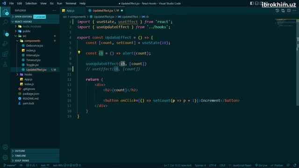299x168 pixels.
Task: Open the Extensions view
Action: [x=5, y=54]
